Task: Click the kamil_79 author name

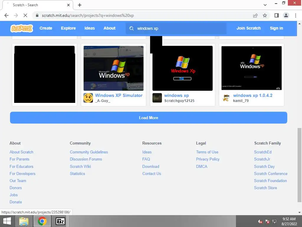Action: (x=241, y=101)
